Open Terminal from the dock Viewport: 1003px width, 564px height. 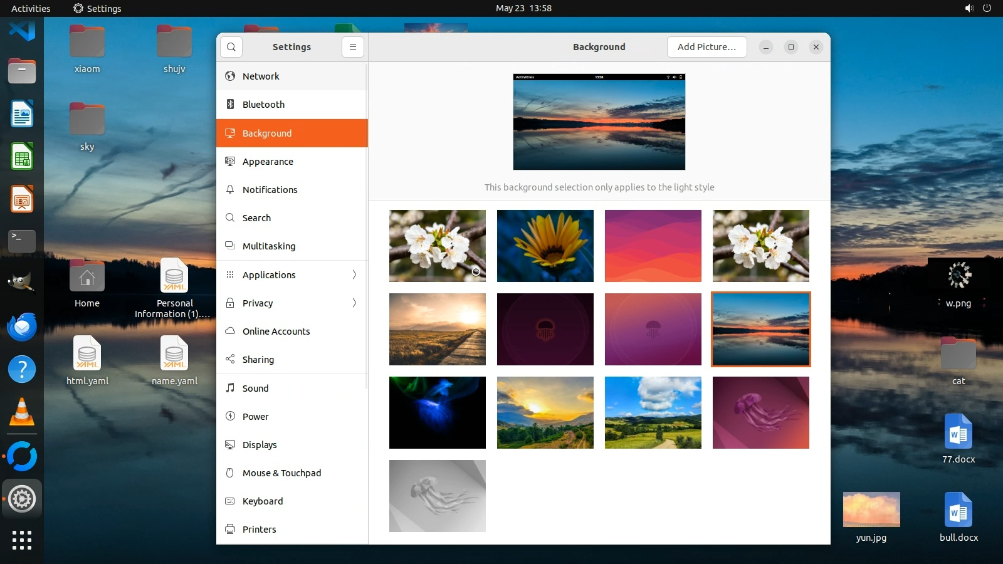point(22,241)
